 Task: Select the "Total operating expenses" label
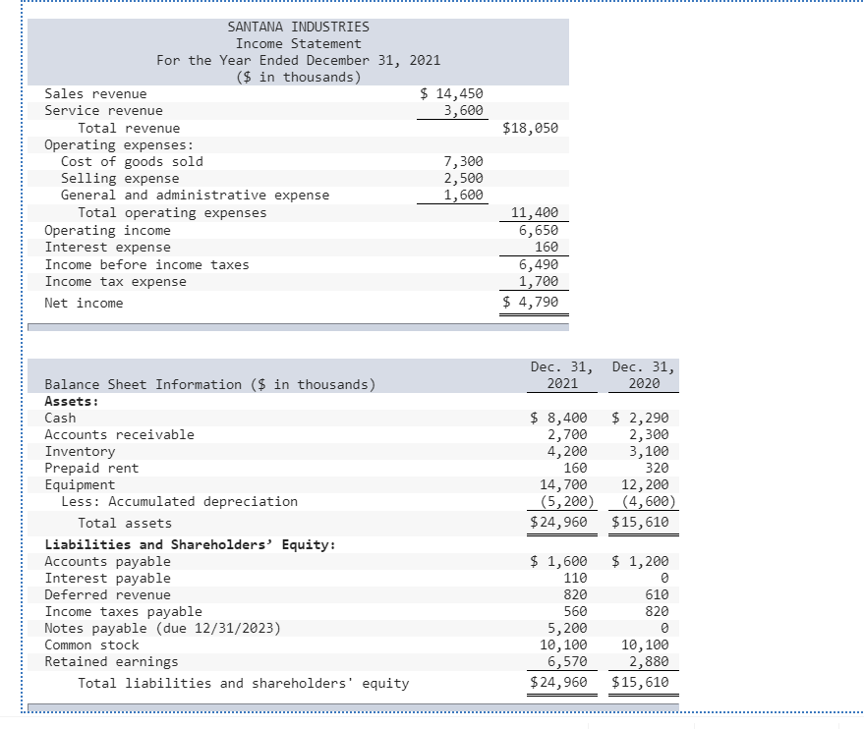172,213
